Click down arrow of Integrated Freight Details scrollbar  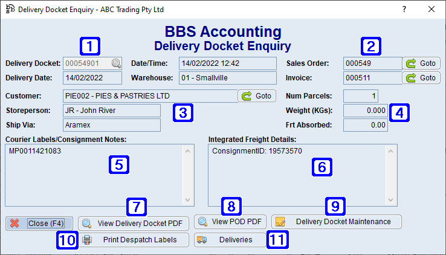coord(390,200)
